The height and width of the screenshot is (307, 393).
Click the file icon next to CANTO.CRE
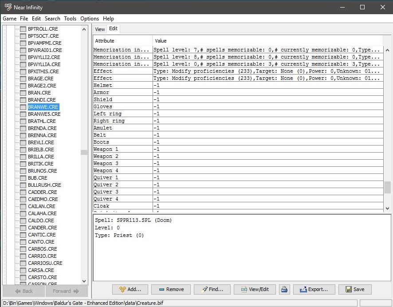click(23, 242)
